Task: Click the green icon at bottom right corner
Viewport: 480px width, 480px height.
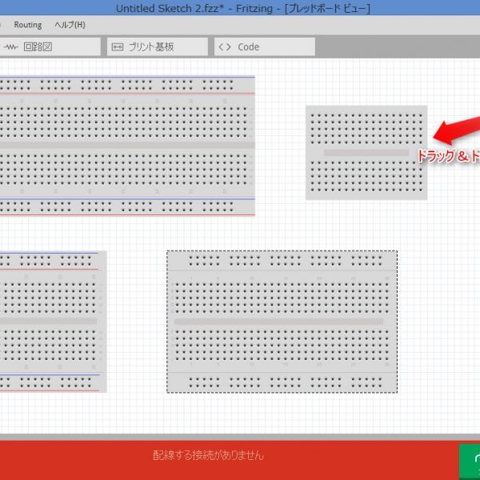Action: tap(470, 458)
